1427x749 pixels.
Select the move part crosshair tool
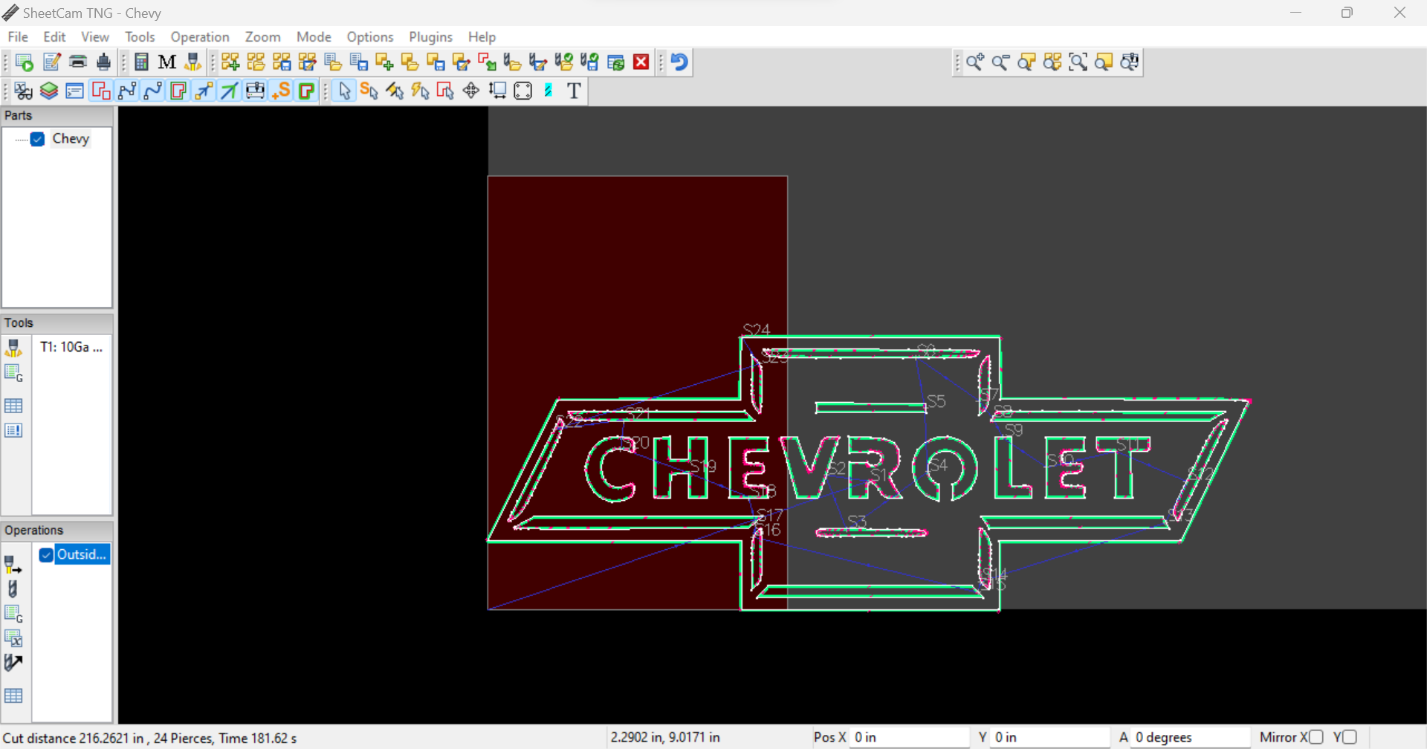[471, 91]
